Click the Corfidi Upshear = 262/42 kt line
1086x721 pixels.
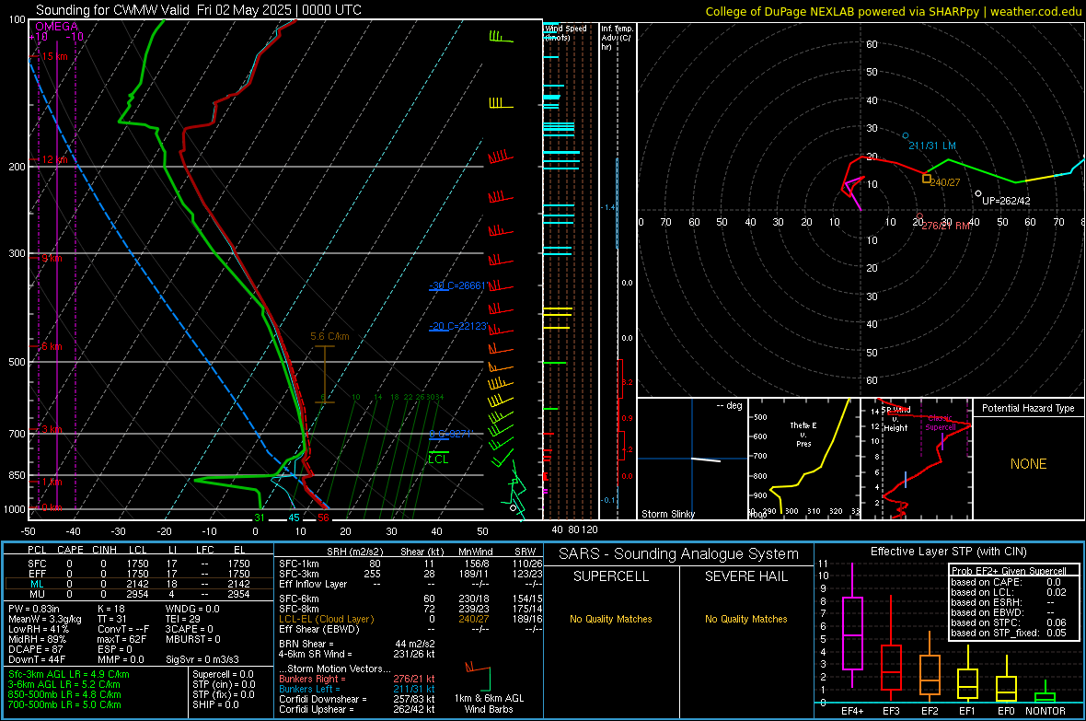pyautogui.click(x=357, y=709)
